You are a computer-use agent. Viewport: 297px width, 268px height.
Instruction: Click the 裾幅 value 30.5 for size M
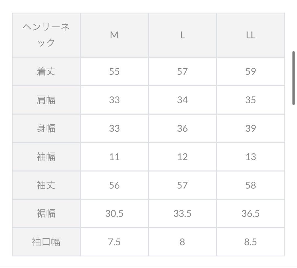tap(114, 214)
